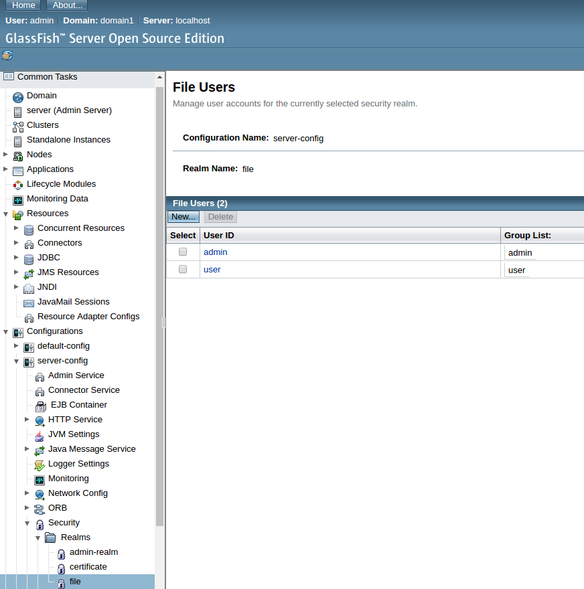Select the file realm tree item

[75, 581]
